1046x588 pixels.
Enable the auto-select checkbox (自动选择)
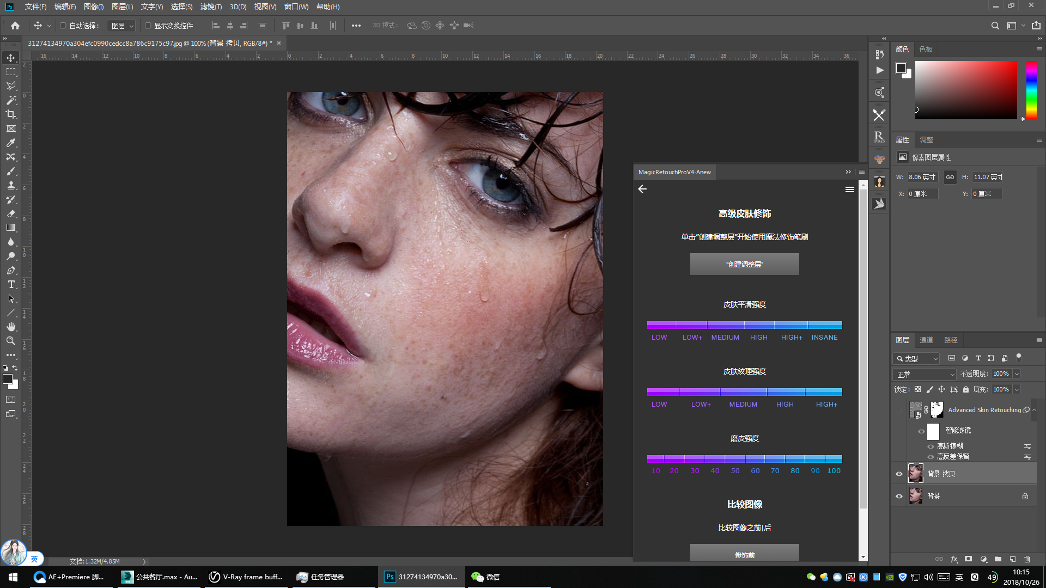coord(63,26)
